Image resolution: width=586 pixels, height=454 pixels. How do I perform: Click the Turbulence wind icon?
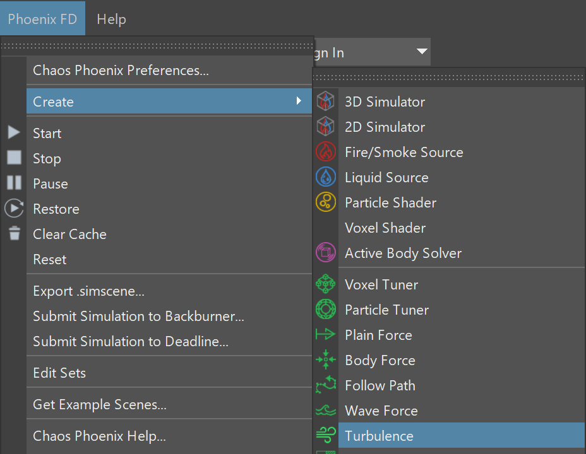(x=325, y=435)
